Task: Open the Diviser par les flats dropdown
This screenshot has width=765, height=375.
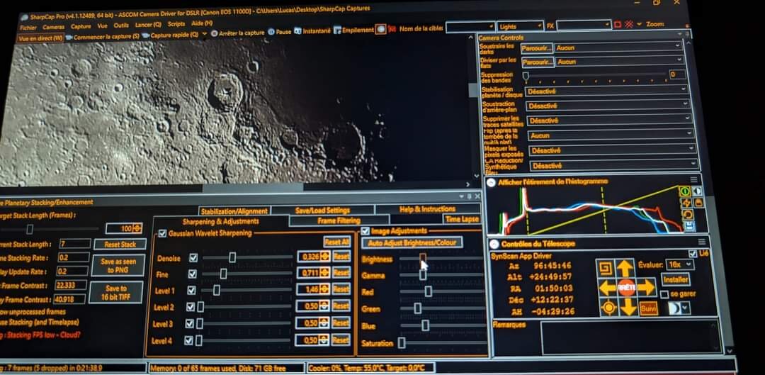Action: [x=620, y=61]
